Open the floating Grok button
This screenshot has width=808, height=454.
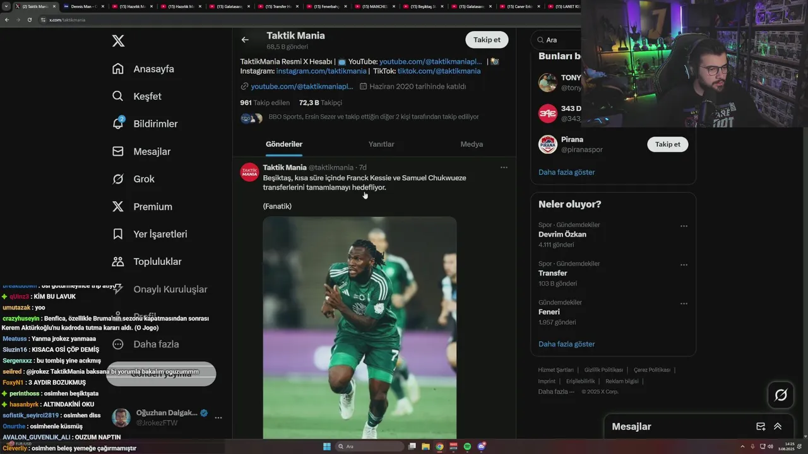pyautogui.click(x=781, y=395)
